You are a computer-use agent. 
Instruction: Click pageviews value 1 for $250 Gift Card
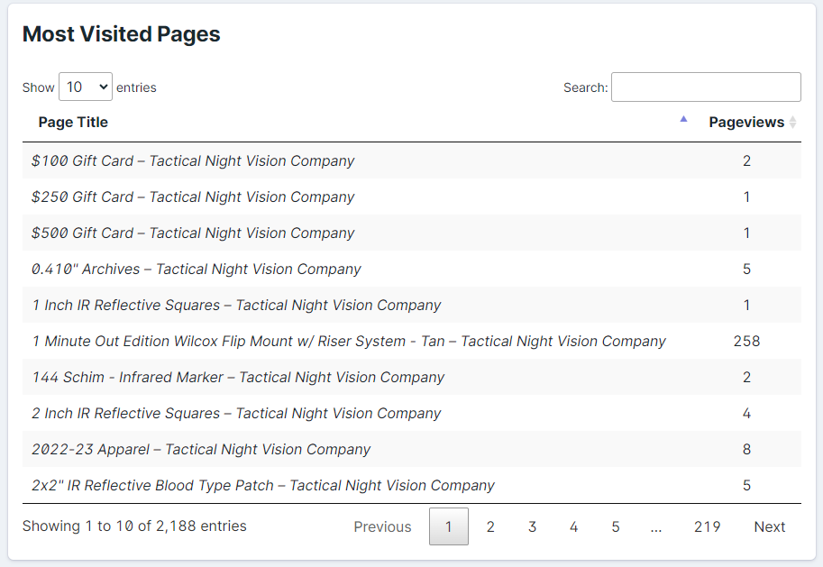tap(746, 197)
